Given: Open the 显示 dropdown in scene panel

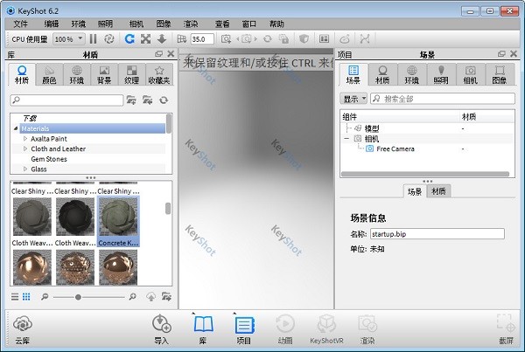Looking at the screenshot, I should 353,99.
